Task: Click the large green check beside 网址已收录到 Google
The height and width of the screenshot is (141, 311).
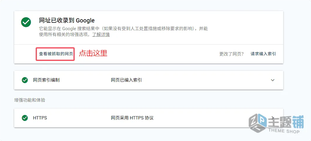Action: coord(26,22)
